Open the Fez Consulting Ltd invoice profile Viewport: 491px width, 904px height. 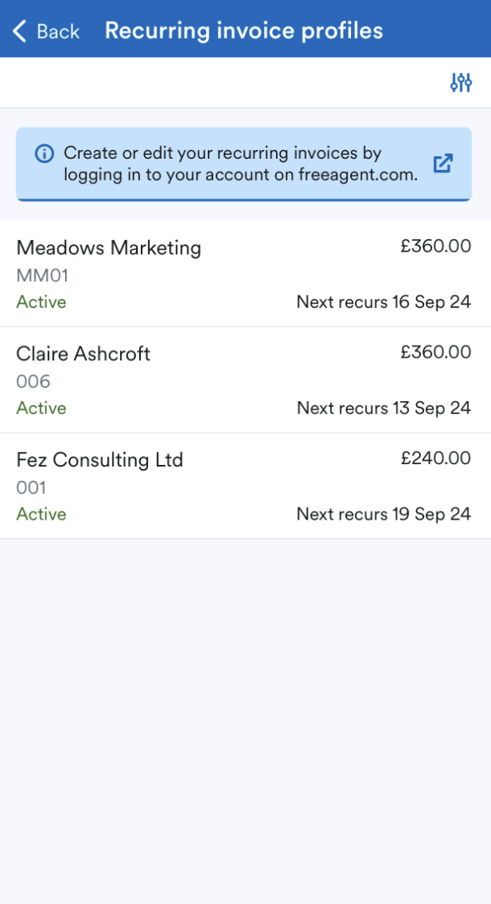pos(101,460)
